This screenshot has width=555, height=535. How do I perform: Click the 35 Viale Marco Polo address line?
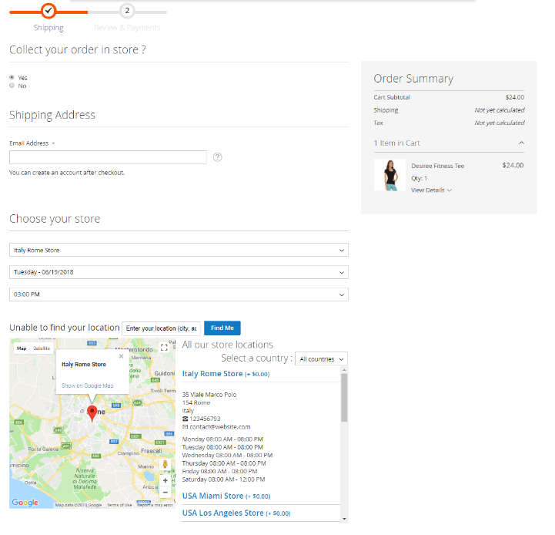(x=209, y=395)
